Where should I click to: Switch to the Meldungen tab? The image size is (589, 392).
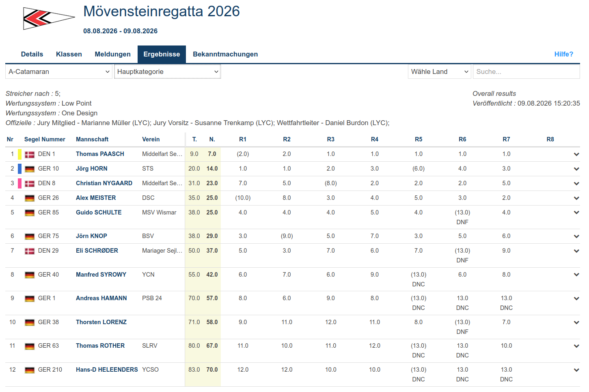click(x=113, y=54)
